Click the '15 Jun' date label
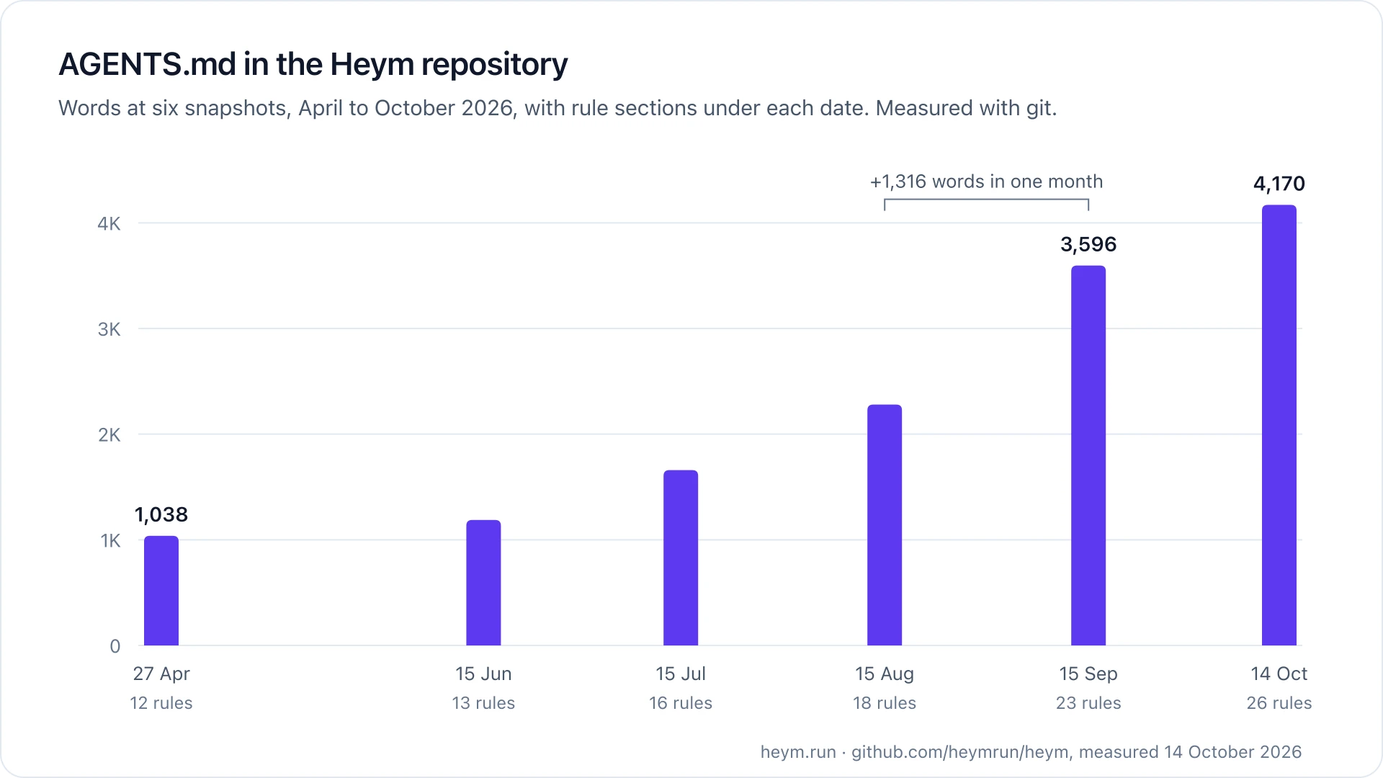 coord(483,674)
